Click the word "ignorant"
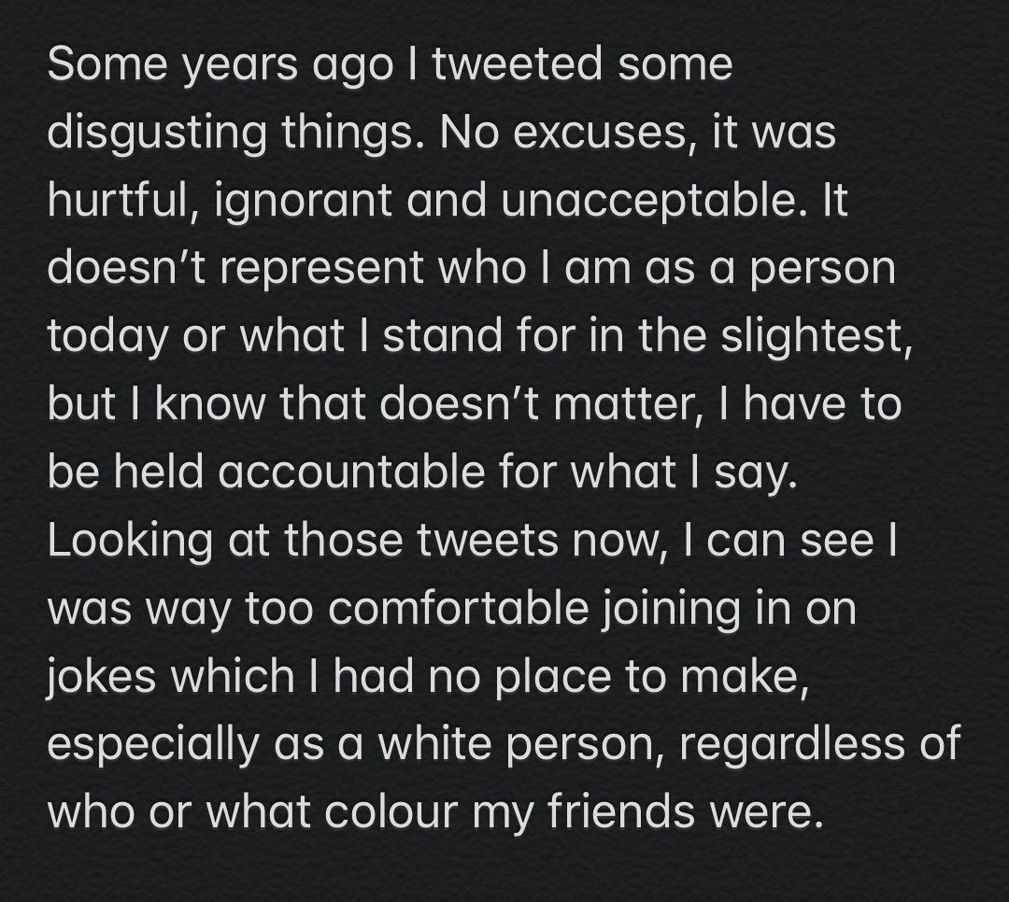 pos(303,204)
